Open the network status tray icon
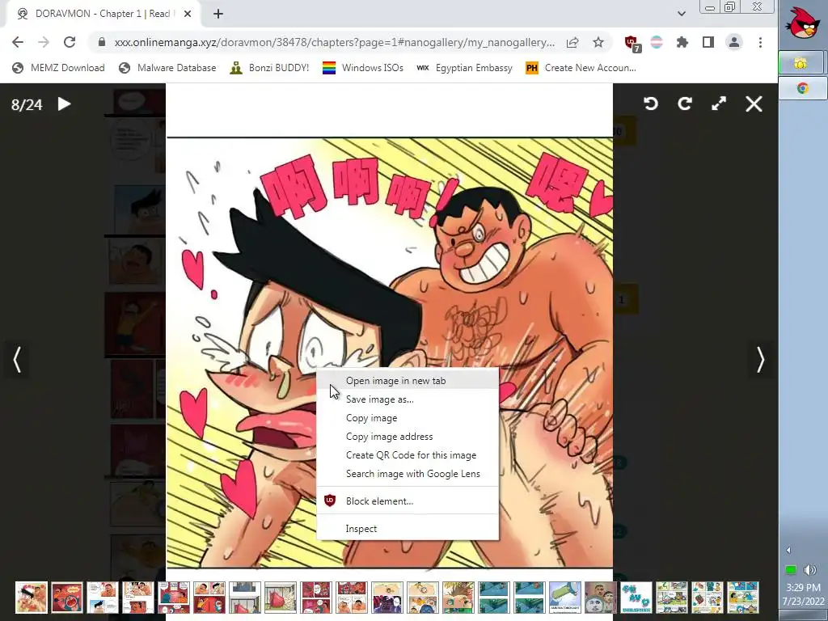Image resolution: width=828 pixels, height=621 pixels. [x=791, y=570]
